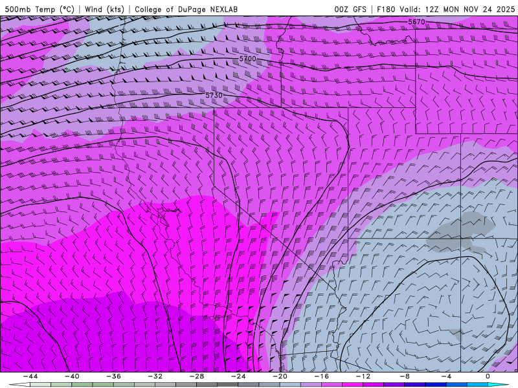Click the -8 color bar tick label
This screenshot has width=518, height=388.
pyautogui.click(x=405, y=376)
